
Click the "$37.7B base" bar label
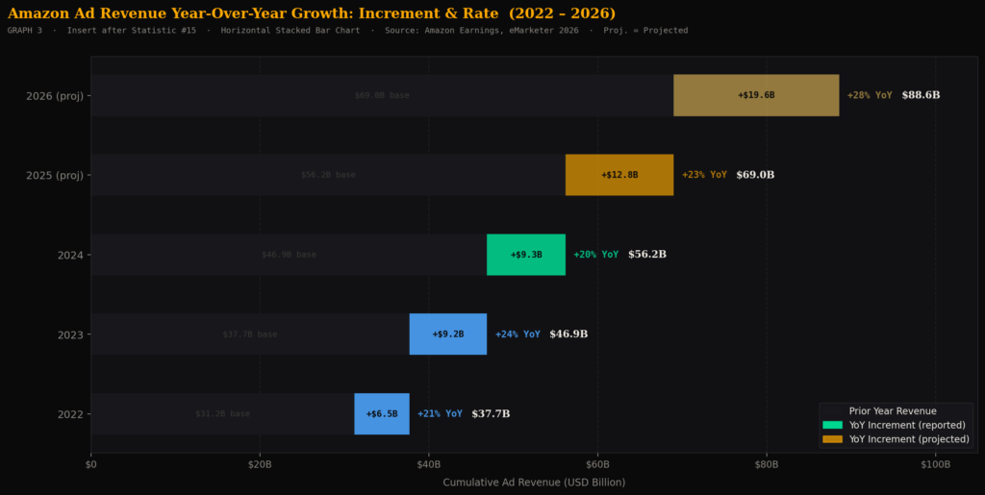click(250, 334)
